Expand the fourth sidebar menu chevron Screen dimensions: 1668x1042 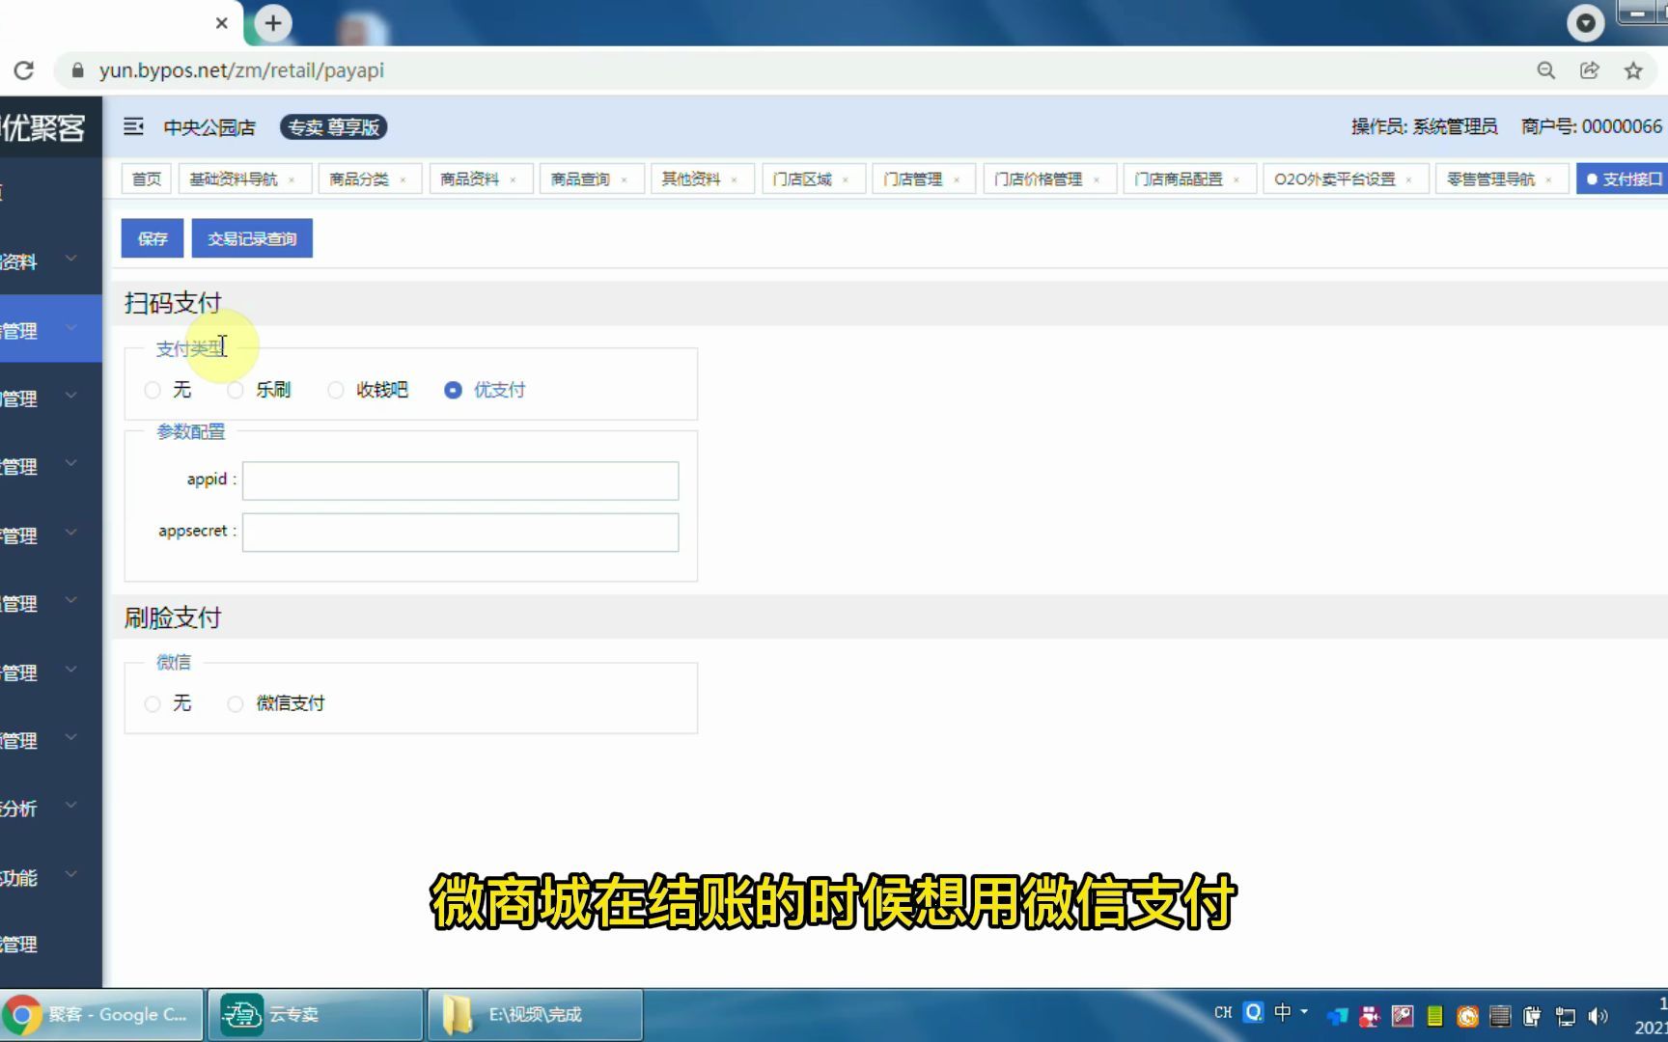pyautogui.click(x=70, y=463)
